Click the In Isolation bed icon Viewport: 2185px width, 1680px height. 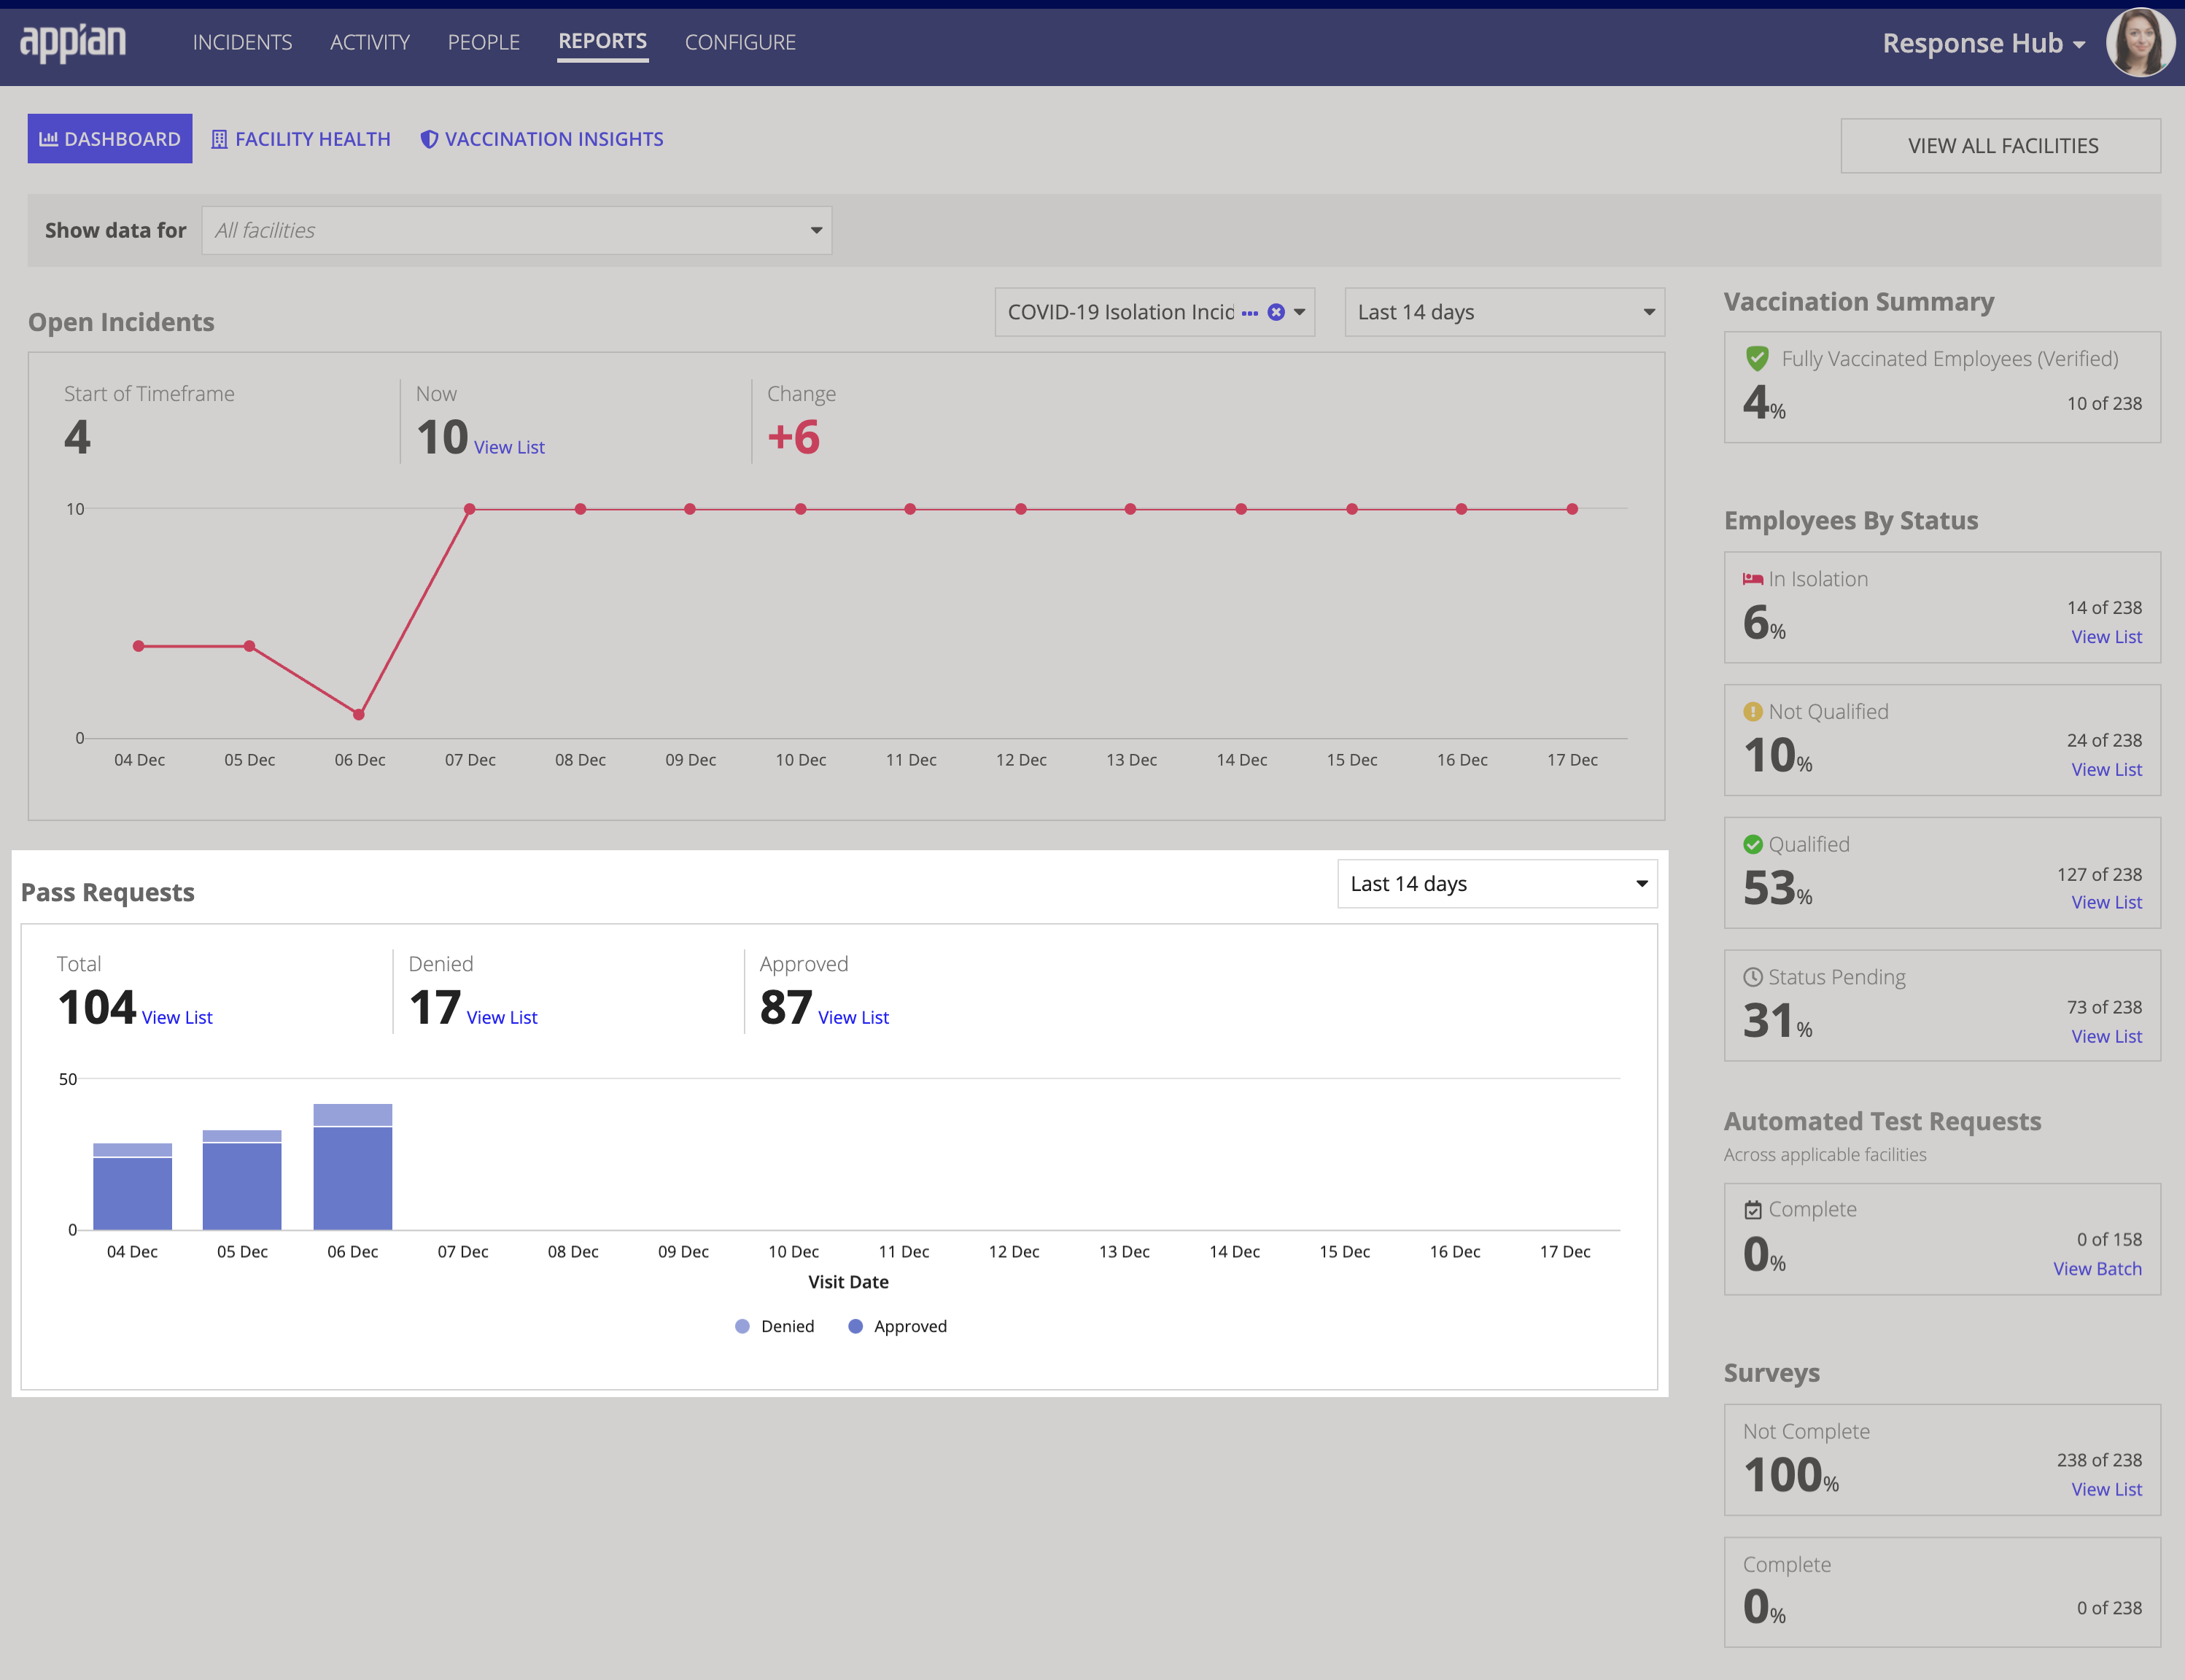[x=1752, y=579]
